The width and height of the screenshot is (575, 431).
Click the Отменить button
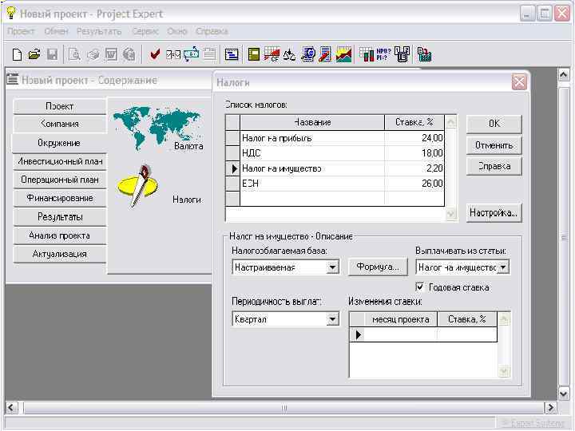(x=494, y=145)
